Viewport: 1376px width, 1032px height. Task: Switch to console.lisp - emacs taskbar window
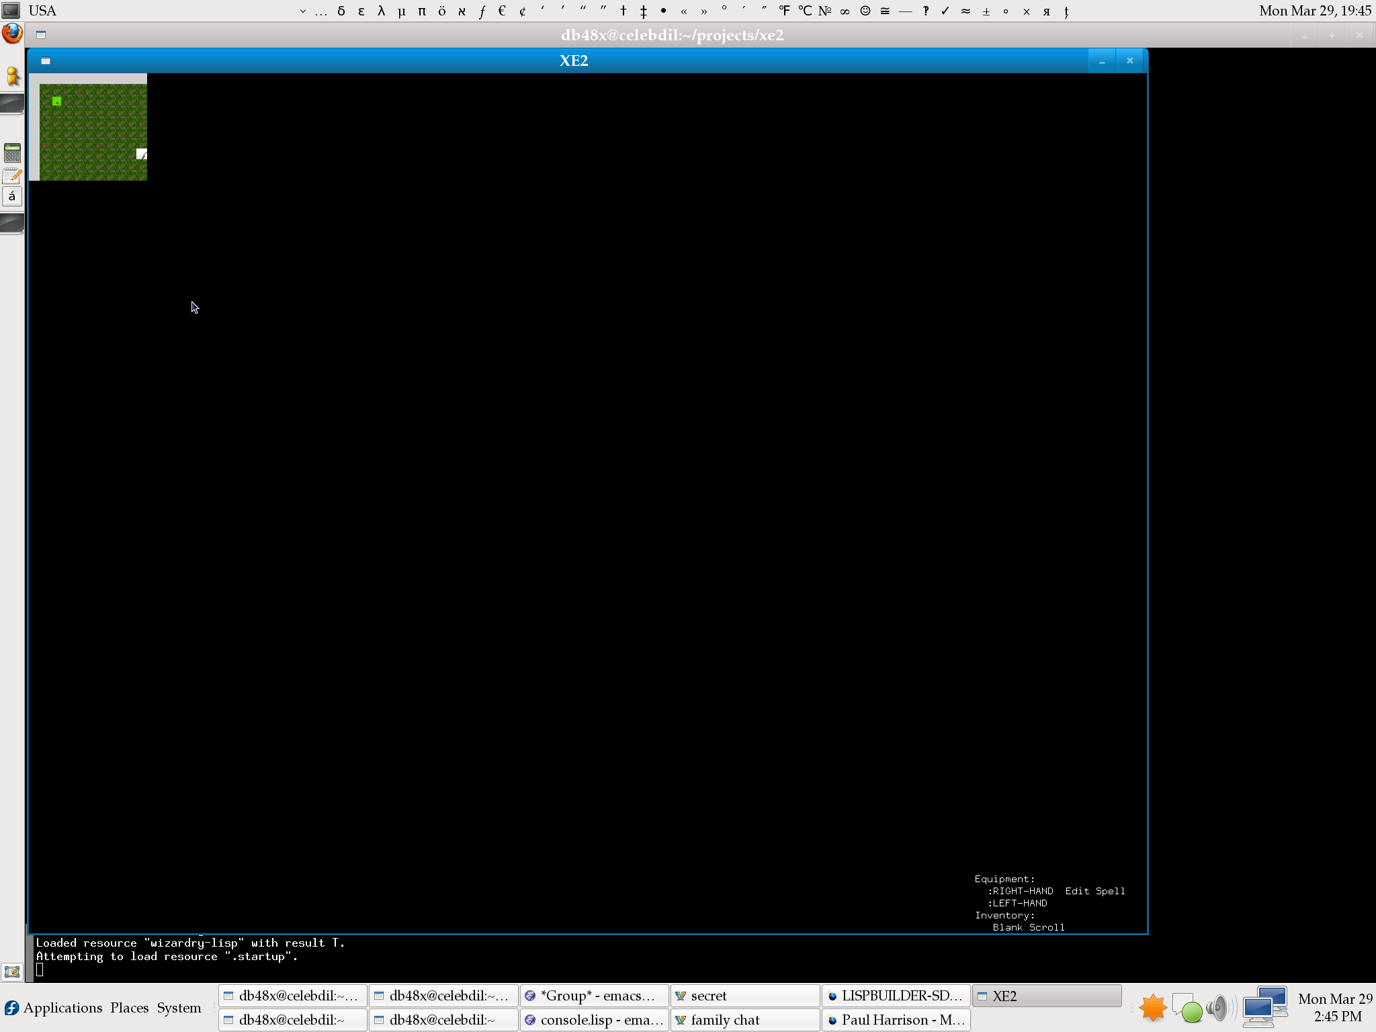[595, 1020]
